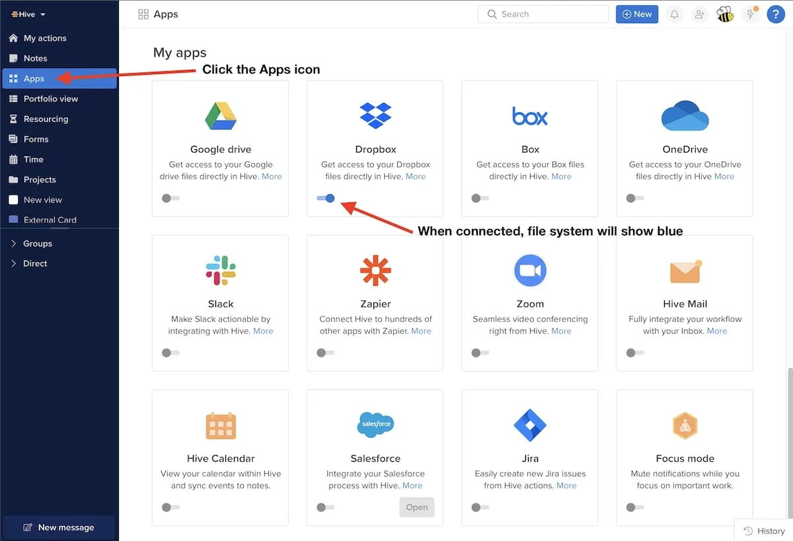
Task: Click the Slack logo icon
Action: [x=220, y=270]
